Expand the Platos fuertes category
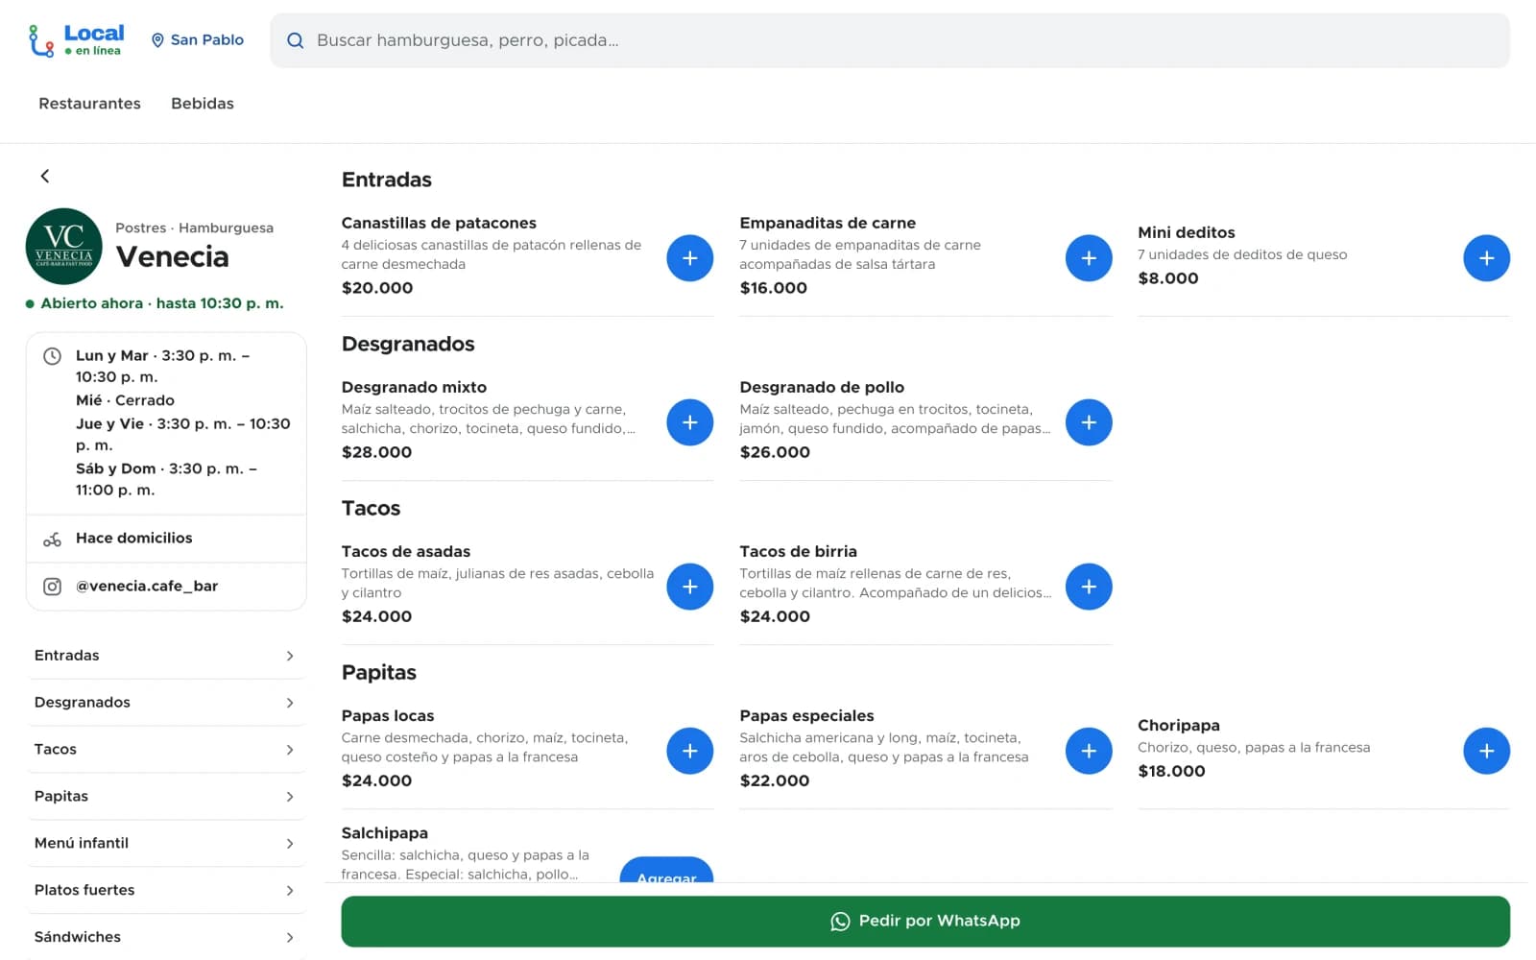 [x=165, y=891]
